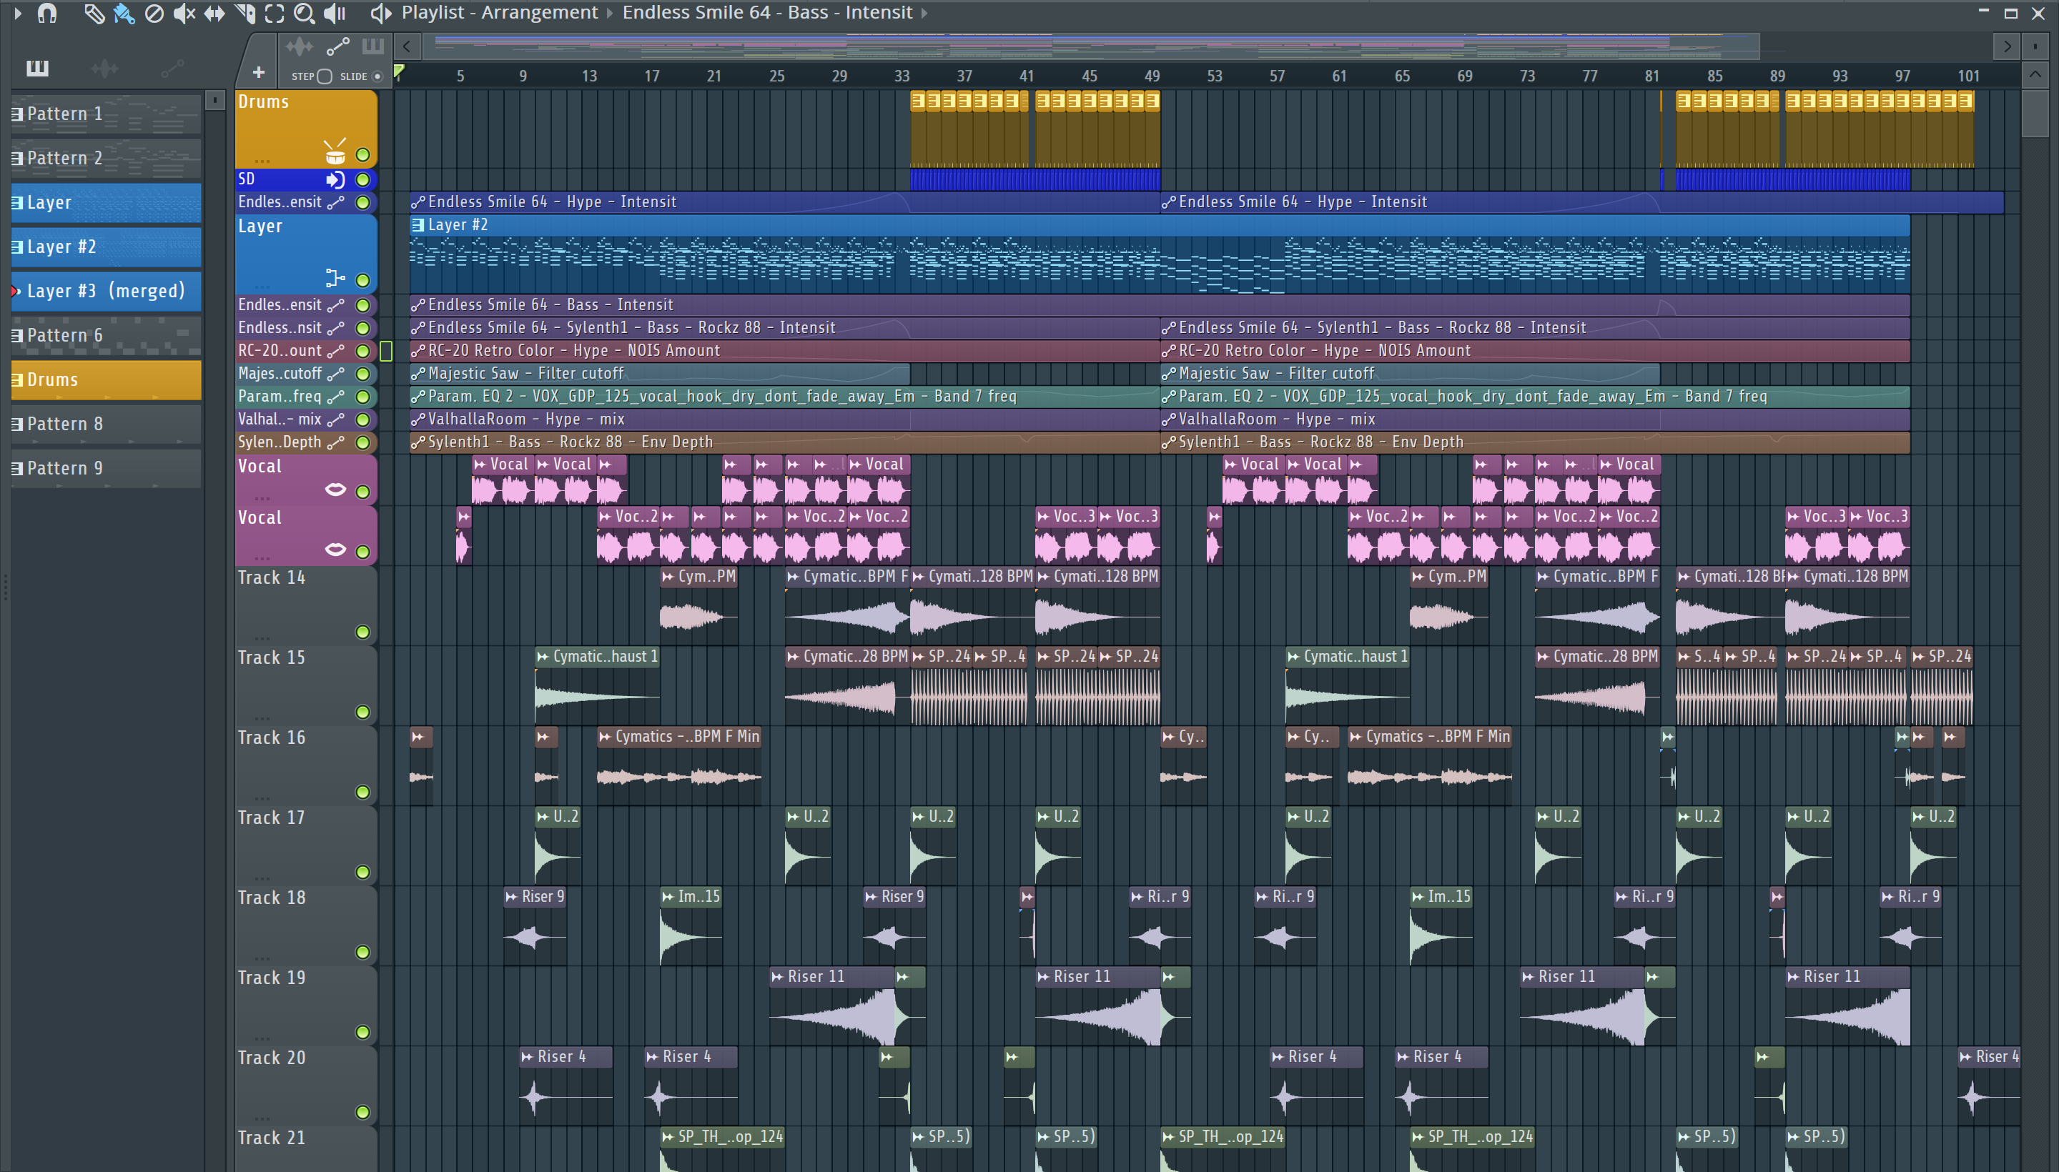Viewport: 2059px width, 1172px height.
Task: Mute the RC-20..ount track
Action: point(363,351)
